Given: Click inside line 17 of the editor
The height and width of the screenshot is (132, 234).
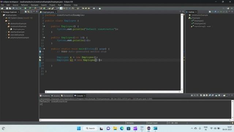Looking at the screenshot, I should click(113, 60).
